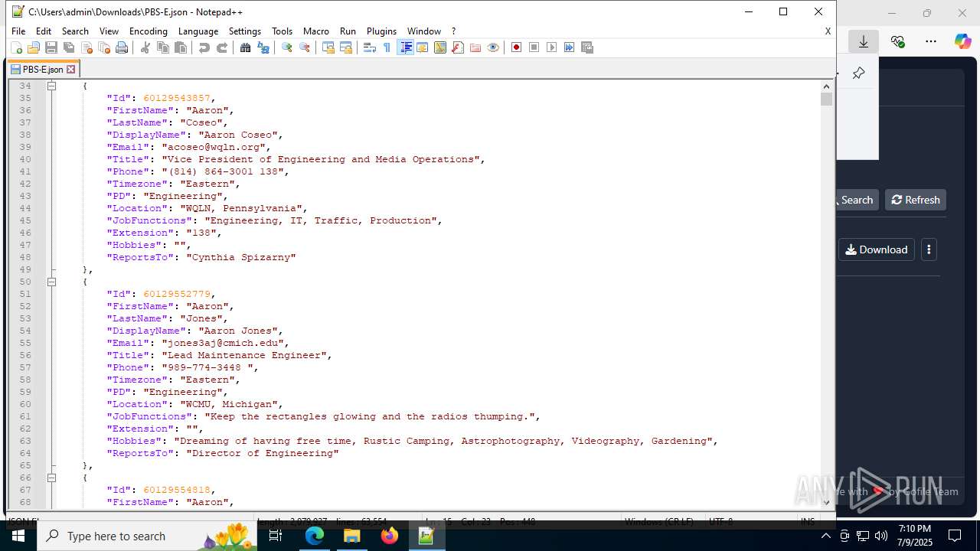Viewport: 980px width, 551px height.
Task: Open Microsoft Edge from the taskbar
Action: coord(315,536)
